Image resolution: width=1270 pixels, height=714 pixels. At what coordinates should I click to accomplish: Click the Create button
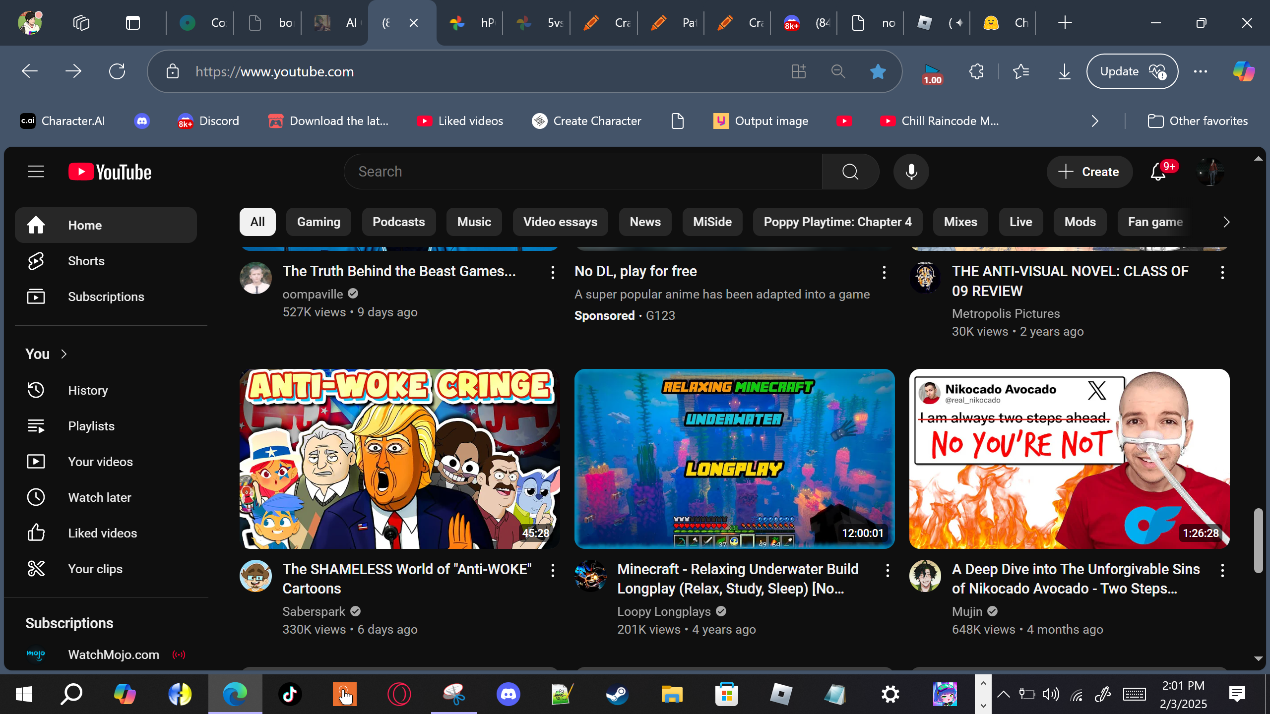(1089, 172)
